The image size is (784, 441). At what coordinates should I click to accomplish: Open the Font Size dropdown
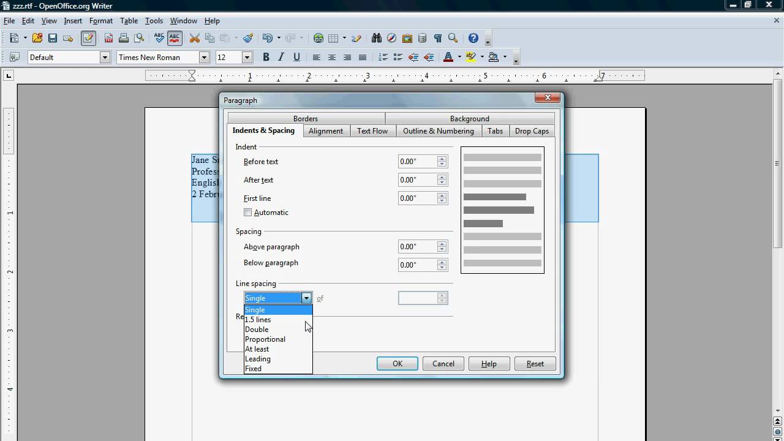(247, 57)
